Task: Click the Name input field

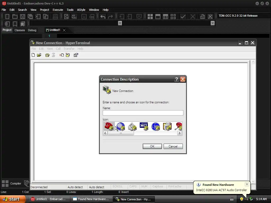Action: coord(143,113)
